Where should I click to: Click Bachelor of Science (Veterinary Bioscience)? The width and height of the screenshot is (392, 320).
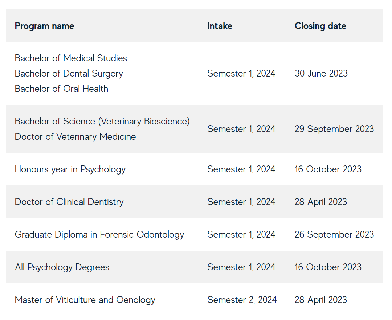point(102,121)
